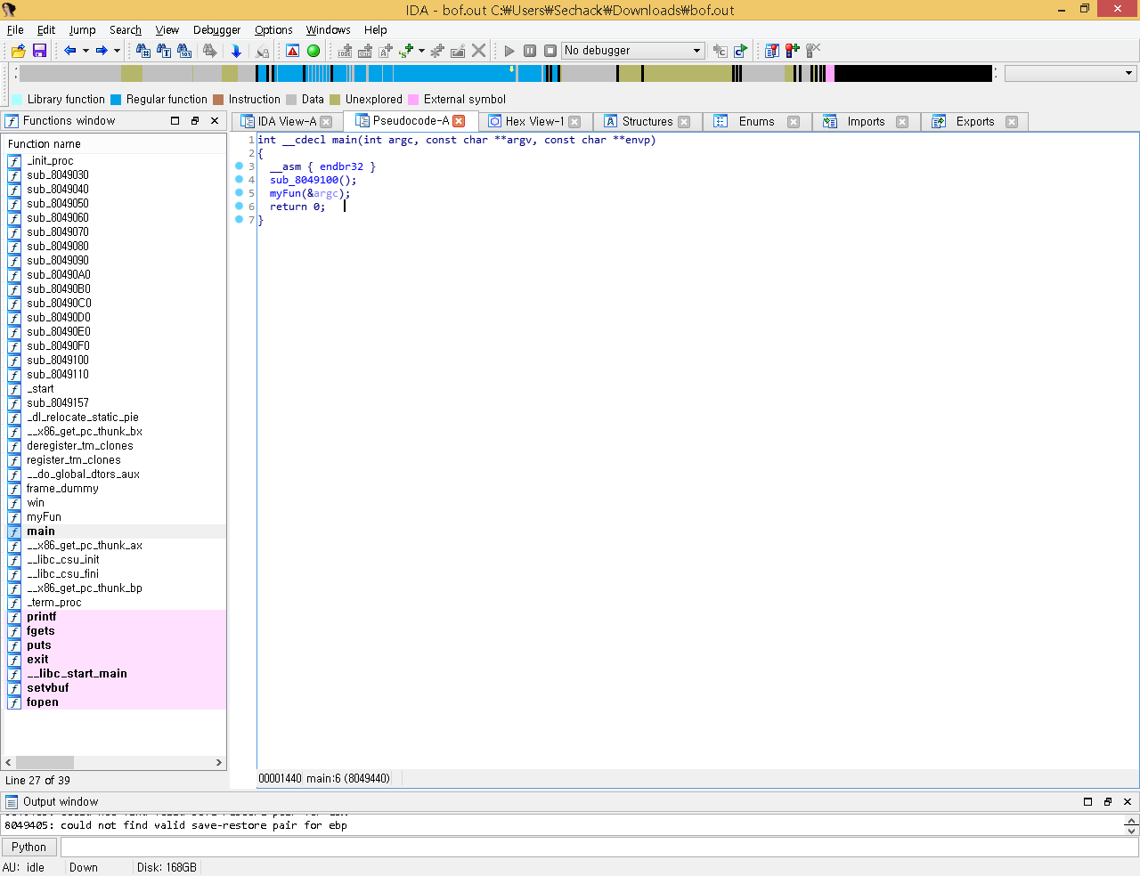Viewport: 1140px width, 876px height.
Task: Select the myFun function in the list
Action: pyautogui.click(x=116, y=517)
